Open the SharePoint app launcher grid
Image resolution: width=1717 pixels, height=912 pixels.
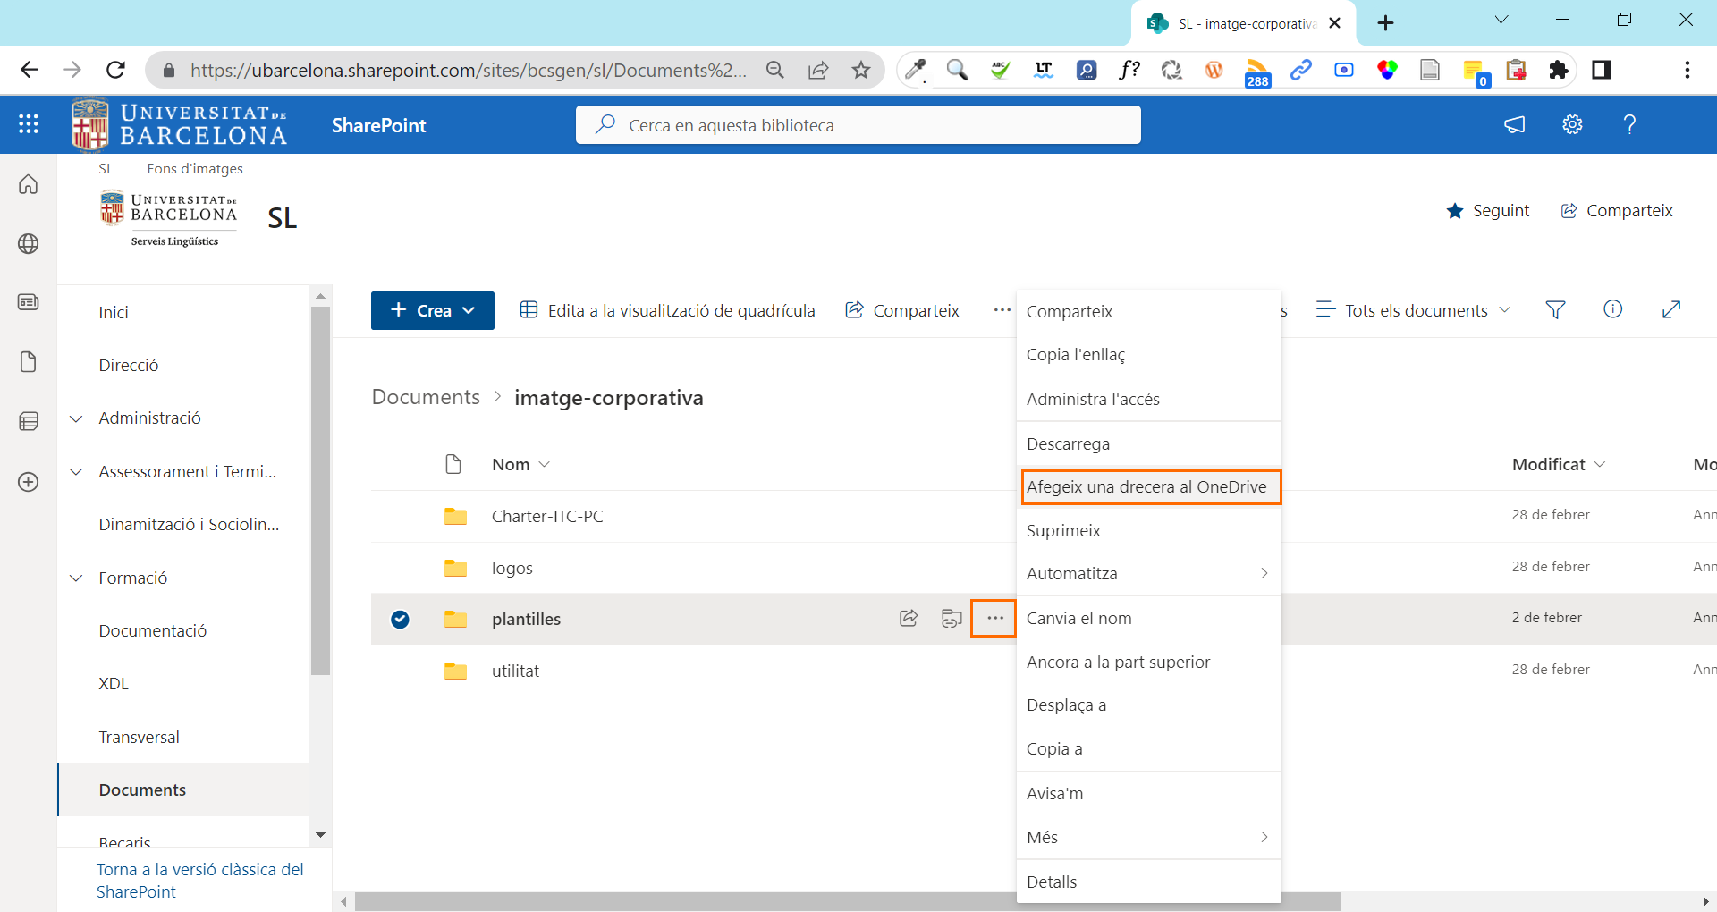coord(29,124)
